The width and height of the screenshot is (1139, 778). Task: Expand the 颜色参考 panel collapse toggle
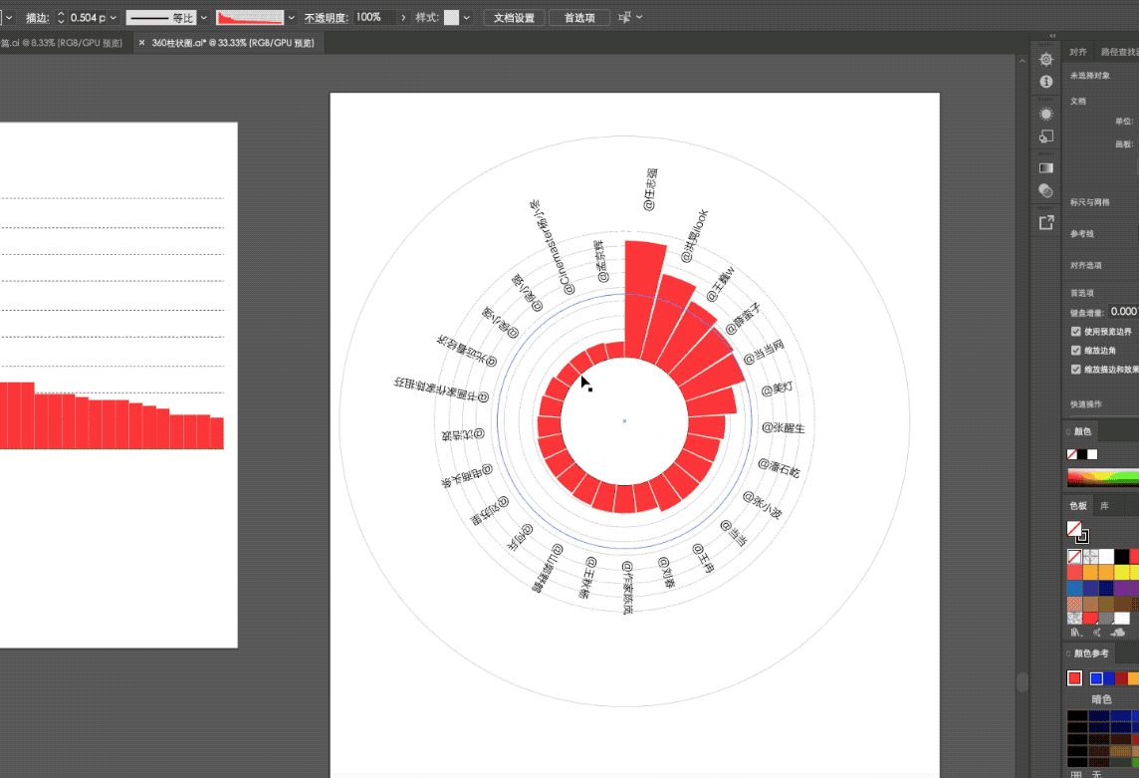click(x=1068, y=653)
